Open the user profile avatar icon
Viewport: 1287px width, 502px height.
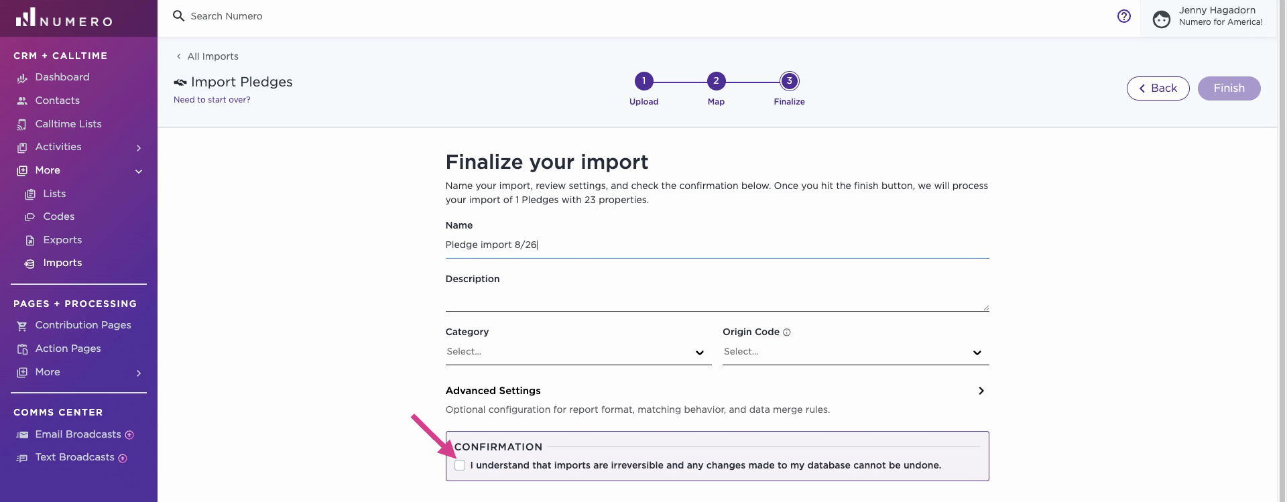pyautogui.click(x=1161, y=19)
